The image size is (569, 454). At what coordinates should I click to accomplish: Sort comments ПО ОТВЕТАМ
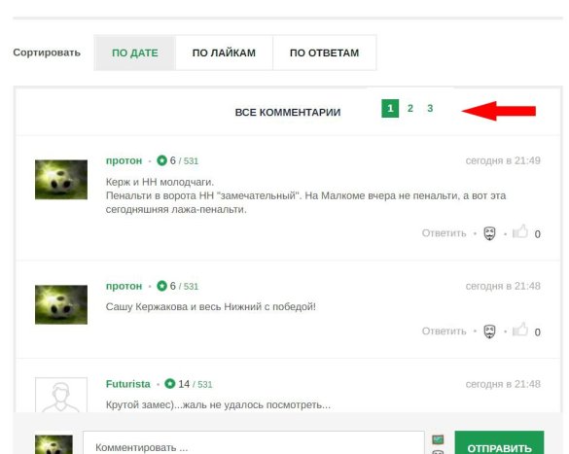tap(325, 52)
